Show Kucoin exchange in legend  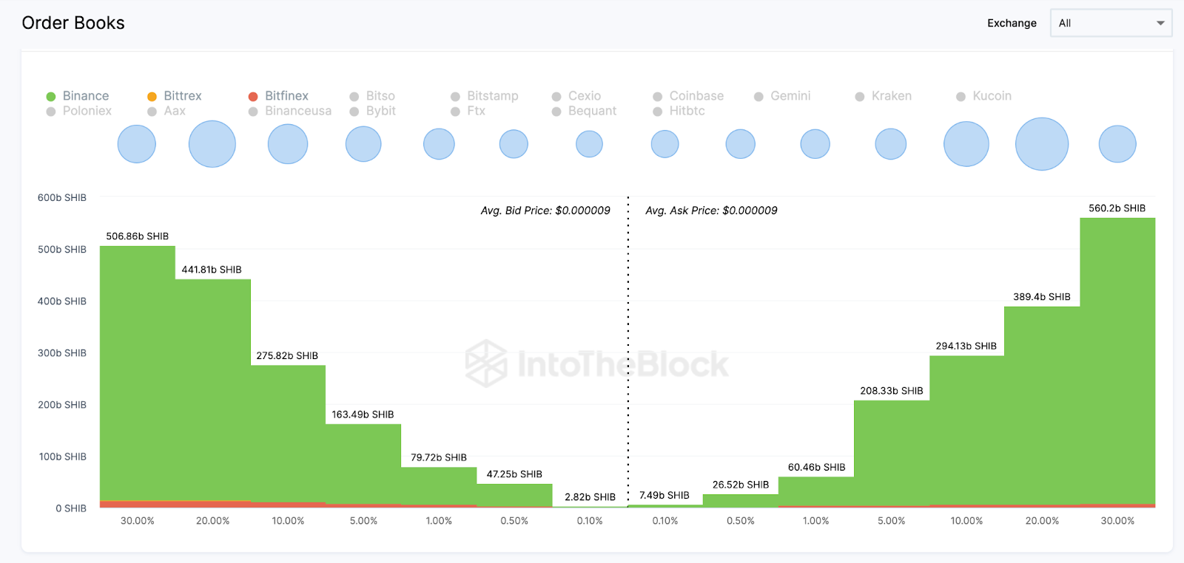coord(992,96)
